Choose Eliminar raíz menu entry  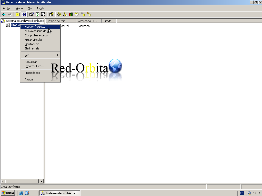(40, 48)
